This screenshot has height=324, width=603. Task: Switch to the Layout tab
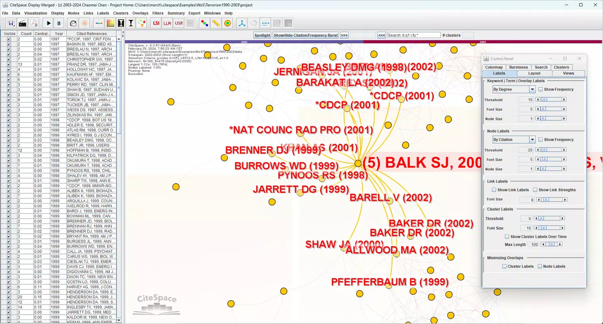click(x=534, y=73)
